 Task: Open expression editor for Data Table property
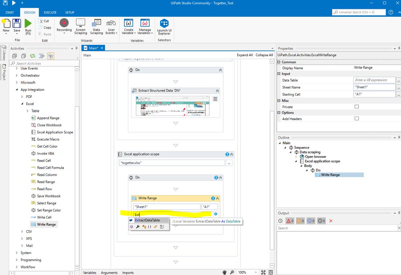[x=398, y=80]
